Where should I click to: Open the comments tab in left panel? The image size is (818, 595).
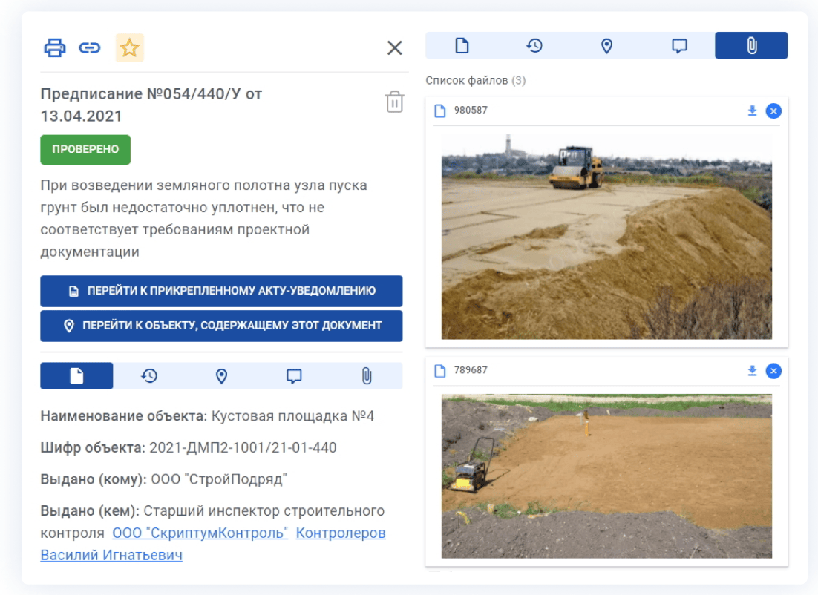pyautogui.click(x=294, y=376)
